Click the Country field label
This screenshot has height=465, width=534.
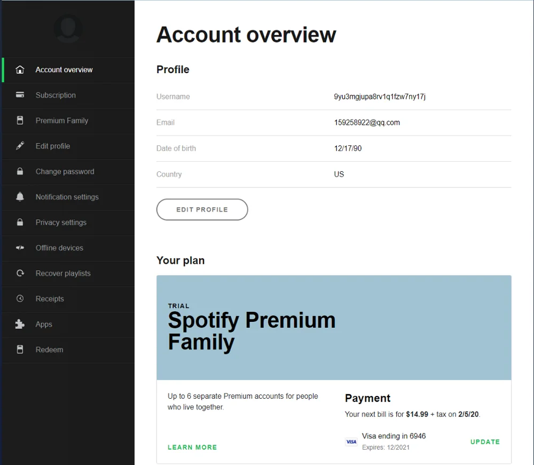click(x=169, y=174)
